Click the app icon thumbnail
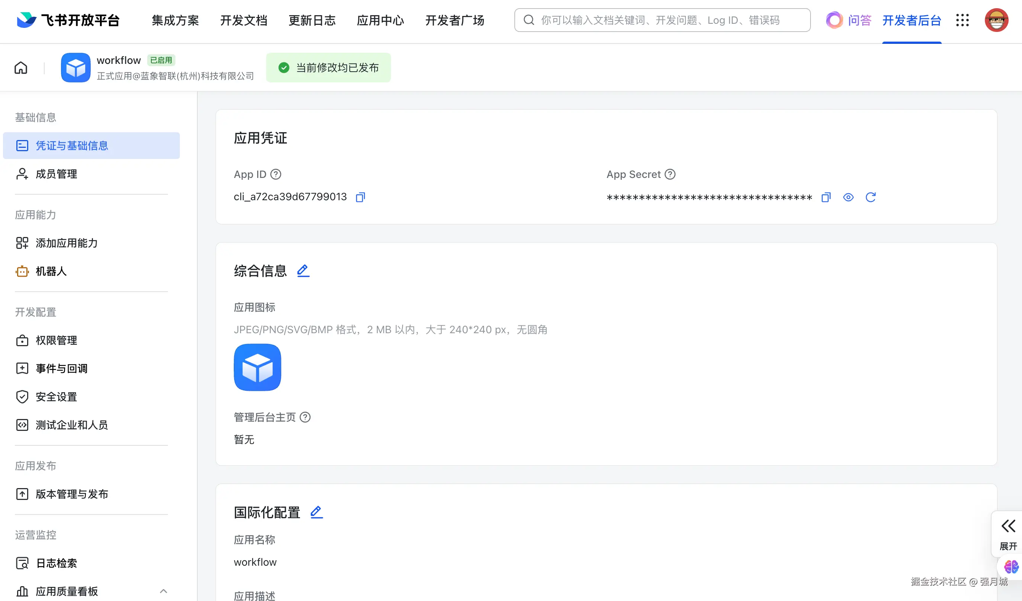Screen dimensions: 1022x601 point(257,367)
